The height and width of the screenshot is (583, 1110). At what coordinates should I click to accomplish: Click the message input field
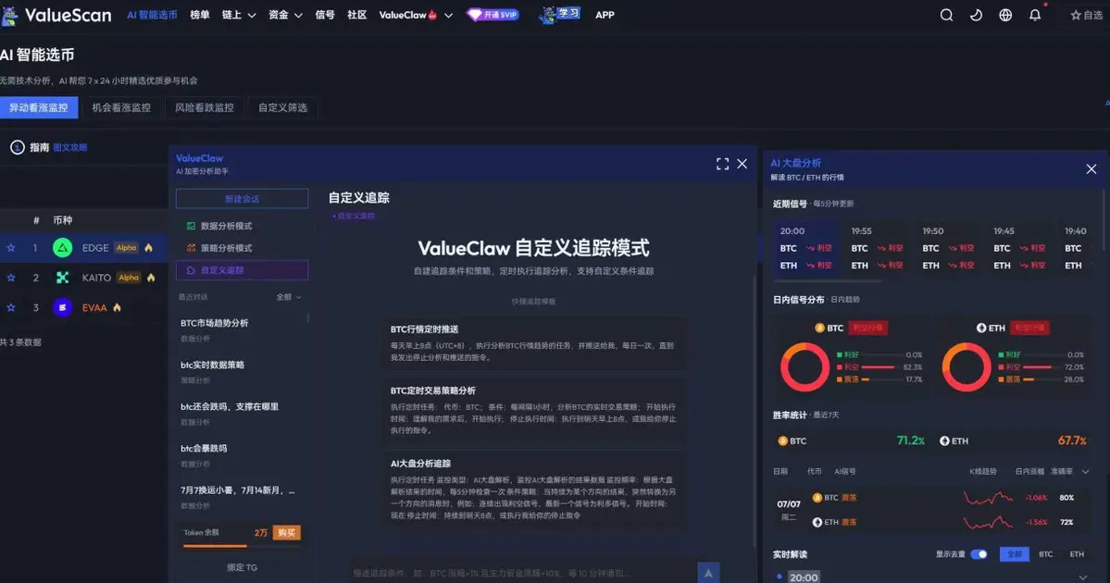tap(520, 573)
